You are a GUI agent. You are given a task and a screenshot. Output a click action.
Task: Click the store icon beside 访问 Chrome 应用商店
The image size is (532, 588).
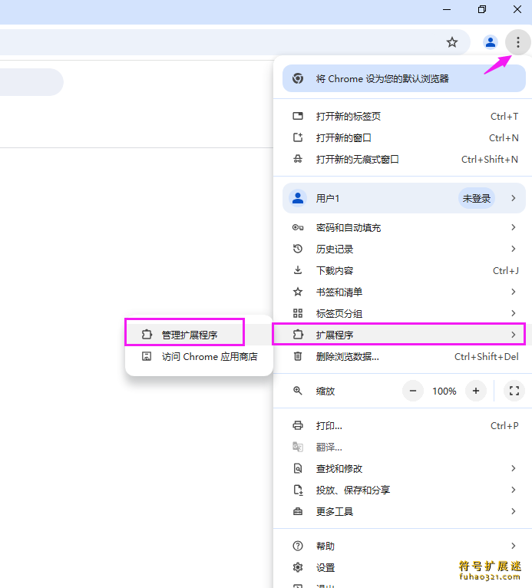147,356
